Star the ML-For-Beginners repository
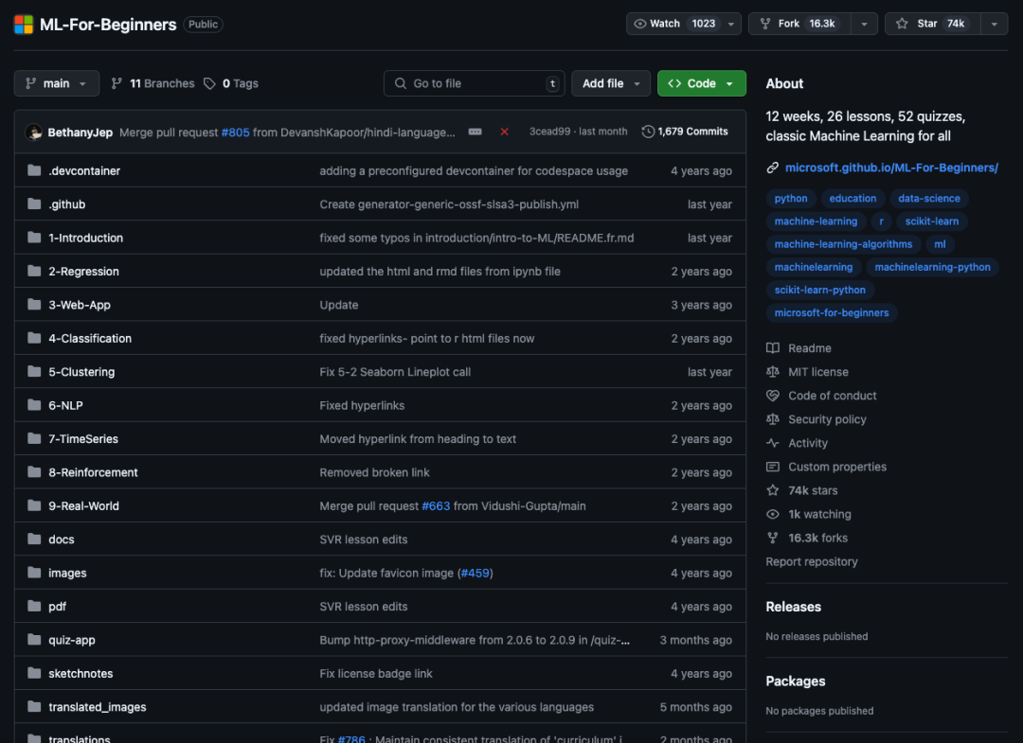This screenshot has width=1023, height=743. [x=932, y=24]
